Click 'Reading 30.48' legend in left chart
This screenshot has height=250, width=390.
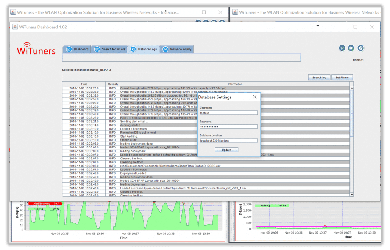(45, 209)
